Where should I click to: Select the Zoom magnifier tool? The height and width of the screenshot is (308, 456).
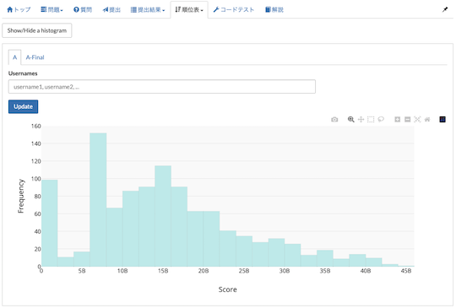pos(351,120)
